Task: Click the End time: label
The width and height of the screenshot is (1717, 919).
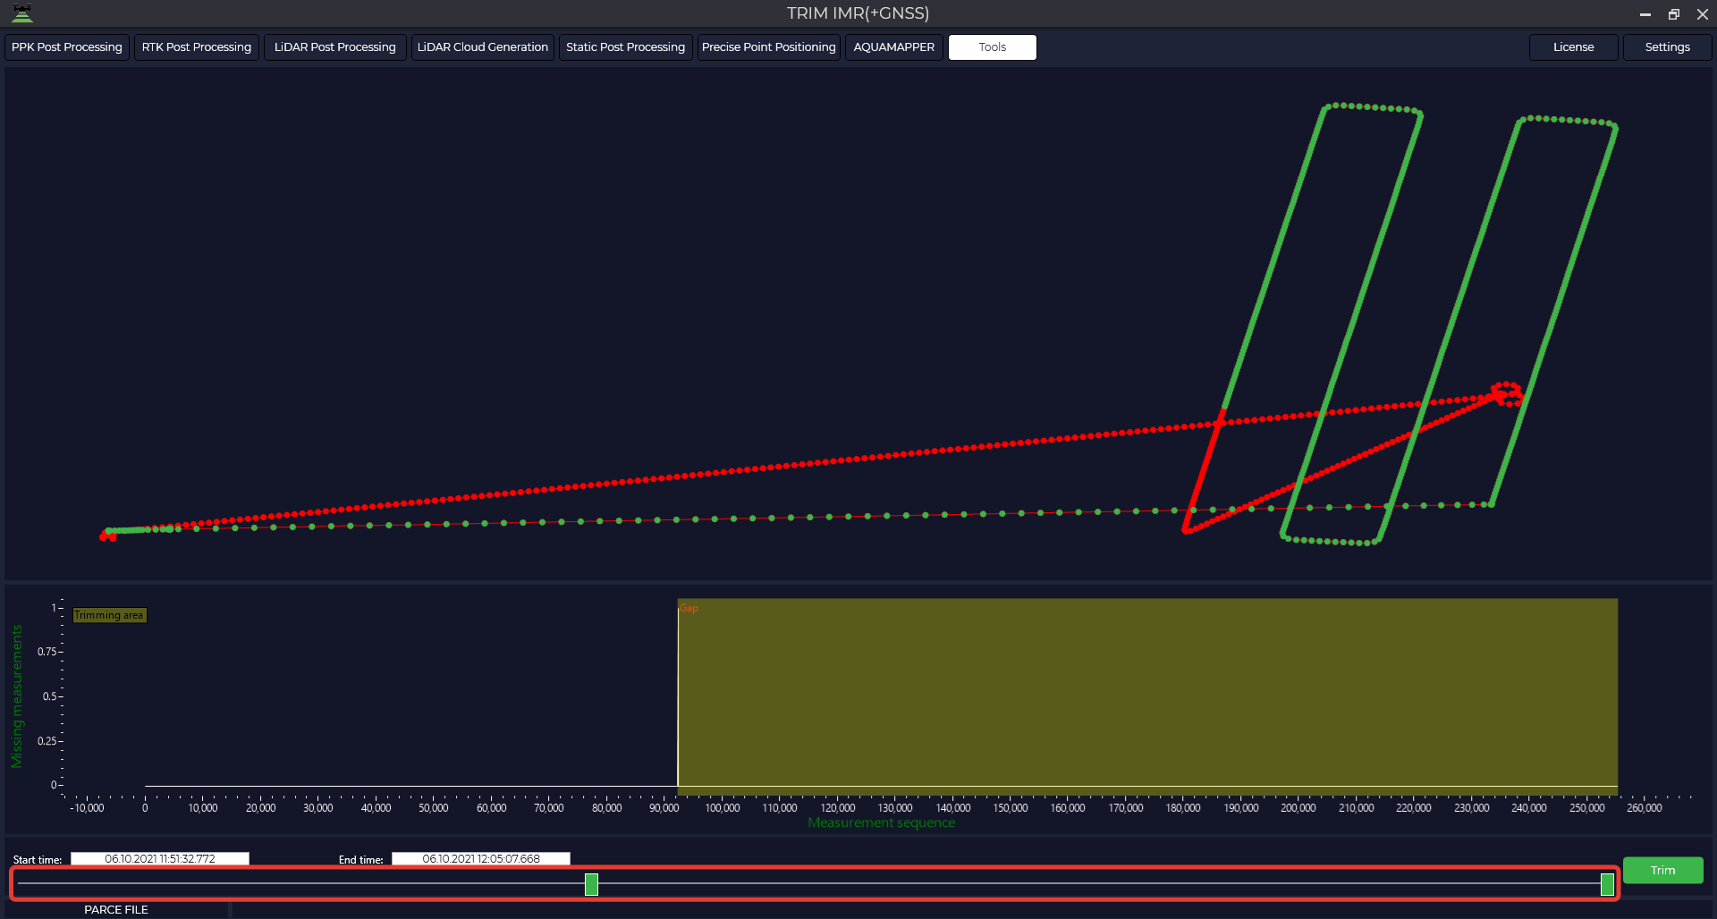Action: coord(361,860)
